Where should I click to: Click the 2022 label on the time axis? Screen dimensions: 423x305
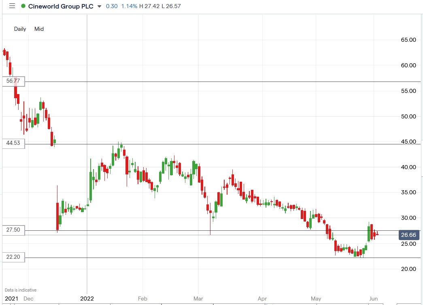click(x=87, y=298)
